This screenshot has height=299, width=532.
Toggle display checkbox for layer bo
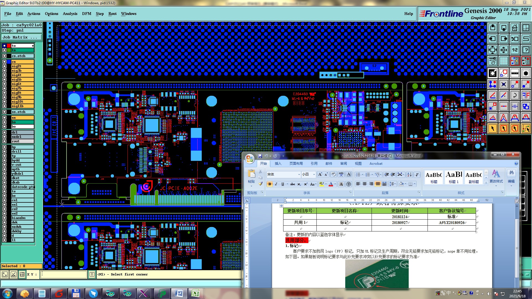point(4,127)
